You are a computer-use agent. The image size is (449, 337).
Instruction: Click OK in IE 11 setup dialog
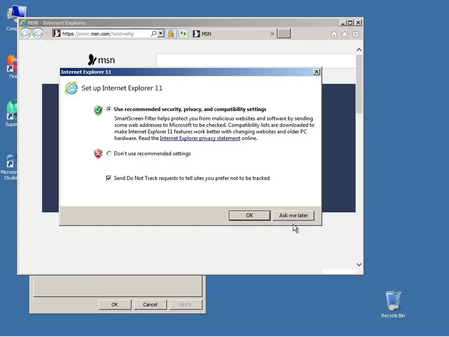tap(249, 215)
